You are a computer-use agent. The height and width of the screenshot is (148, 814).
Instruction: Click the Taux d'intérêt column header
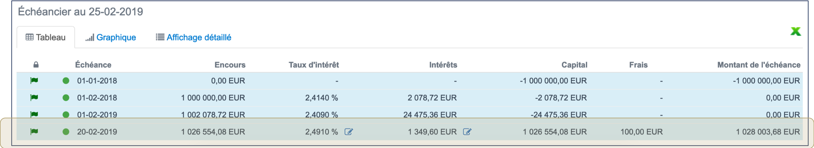(314, 65)
